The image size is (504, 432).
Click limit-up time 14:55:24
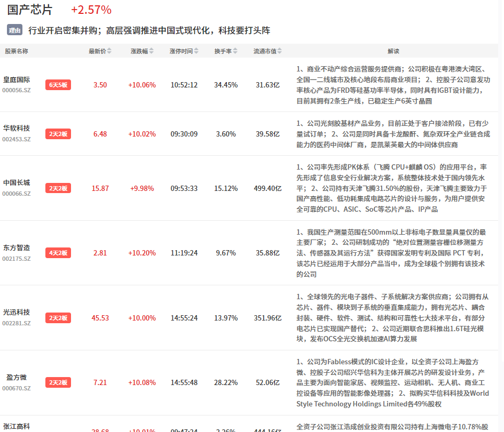[x=184, y=318]
